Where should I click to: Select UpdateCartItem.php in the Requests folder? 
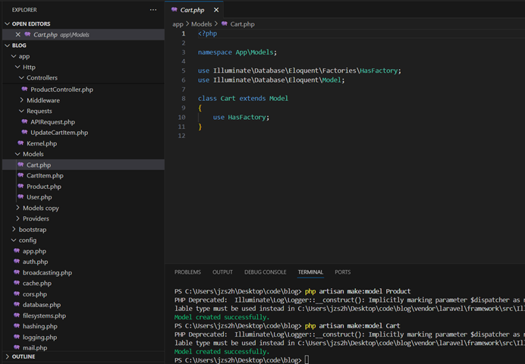pyautogui.click(x=59, y=133)
